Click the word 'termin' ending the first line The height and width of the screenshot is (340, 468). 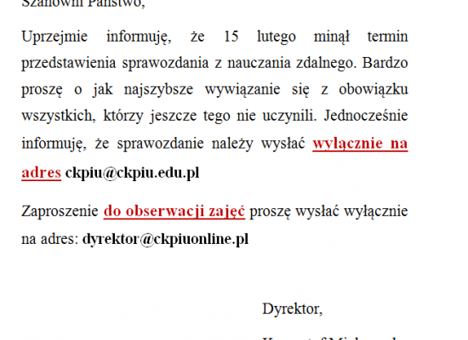[387, 37]
